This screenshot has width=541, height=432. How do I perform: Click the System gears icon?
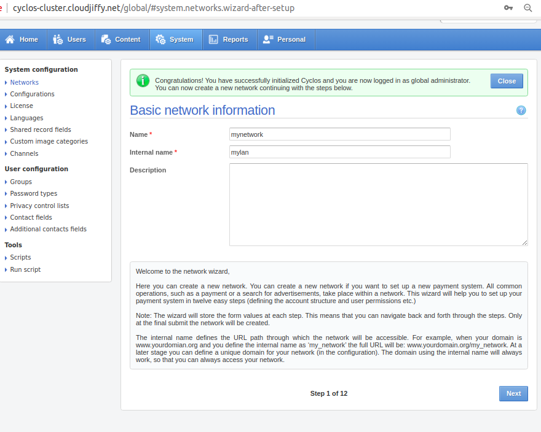pyautogui.click(x=160, y=39)
